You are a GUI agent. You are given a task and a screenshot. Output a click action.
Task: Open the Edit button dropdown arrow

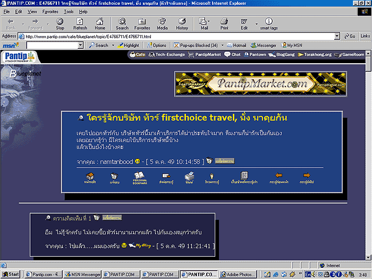pyautogui.click(x=257, y=24)
